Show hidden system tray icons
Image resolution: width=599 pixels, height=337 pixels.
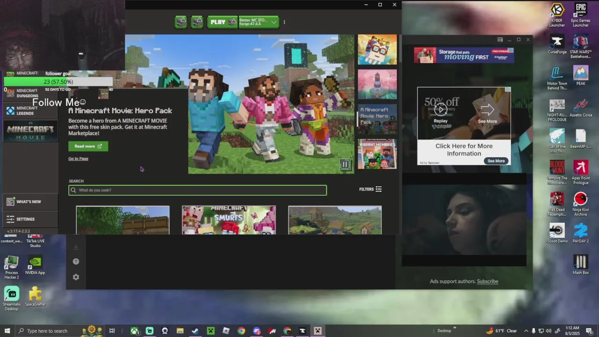(526, 331)
